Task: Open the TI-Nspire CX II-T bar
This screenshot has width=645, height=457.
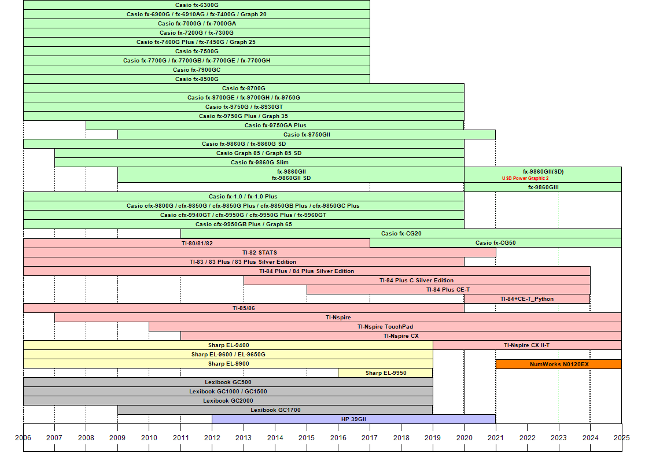Action: 527,345
